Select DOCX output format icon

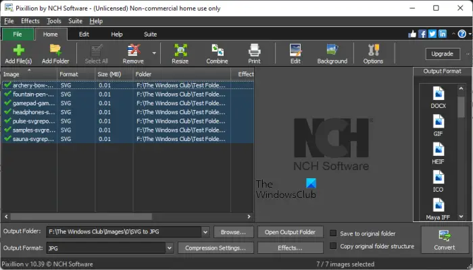pyautogui.click(x=439, y=97)
